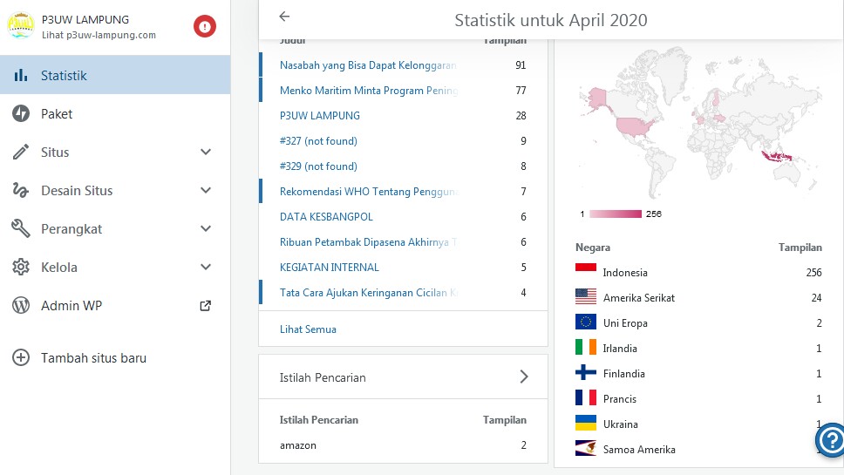Image resolution: width=844 pixels, height=475 pixels.
Task: Open the DATA KESBANGPOL link
Action: tap(326, 217)
